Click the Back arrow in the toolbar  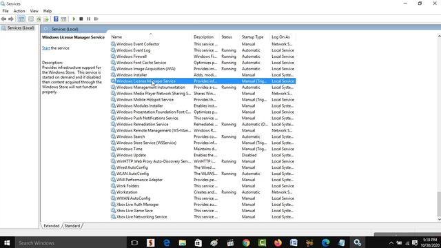click(3, 19)
